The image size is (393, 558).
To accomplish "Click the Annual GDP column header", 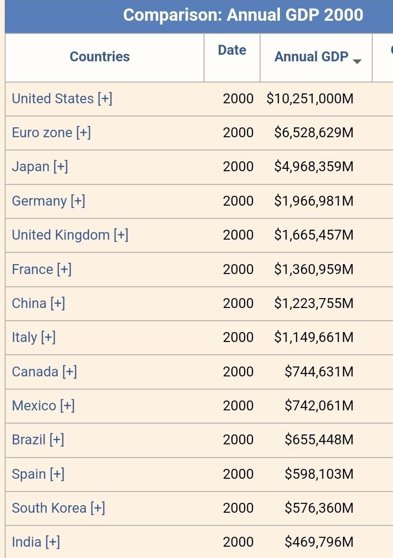I will pyautogui.click(x=311, y=57).
